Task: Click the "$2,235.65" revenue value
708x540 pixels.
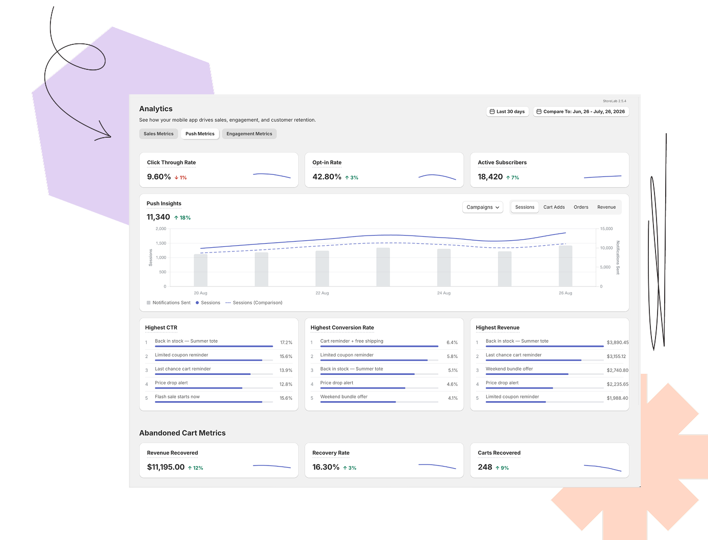Action: (618, 384)
